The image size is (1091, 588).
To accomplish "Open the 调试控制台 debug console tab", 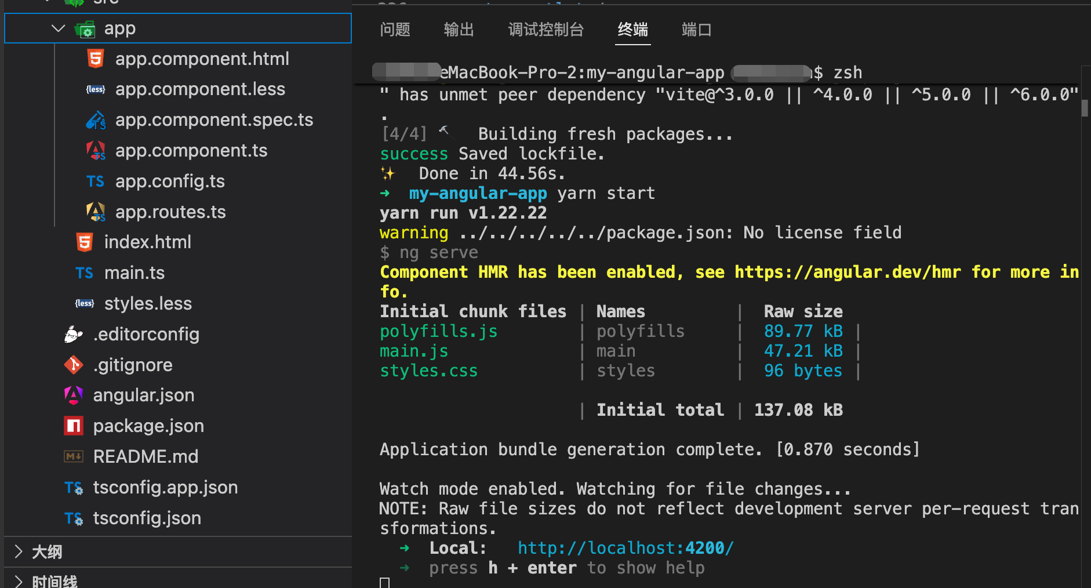I will pyautogui.click(x=546, y=30).
